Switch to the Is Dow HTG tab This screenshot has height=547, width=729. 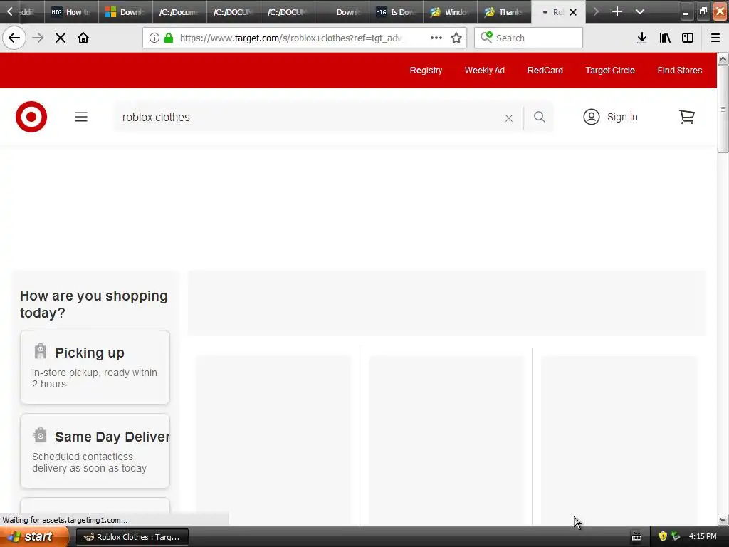point(396,12)
